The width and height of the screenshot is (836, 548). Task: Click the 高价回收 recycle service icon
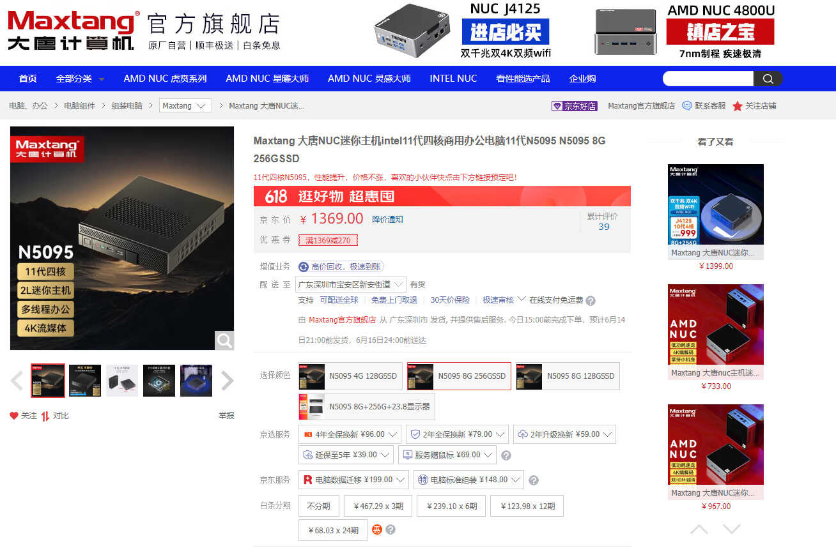point(304,266)
